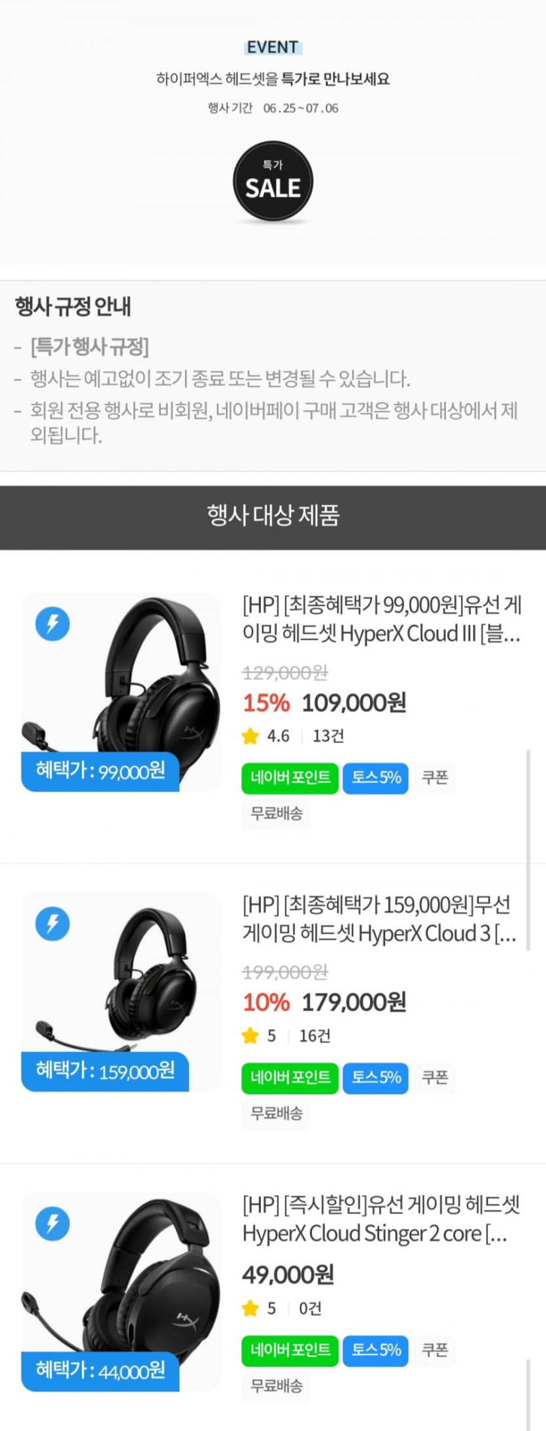Viewport: 546px width, 1431px height.
Task: Click 혜택가 159,000원 blue price banner
Action: (x=105, y=1071)
